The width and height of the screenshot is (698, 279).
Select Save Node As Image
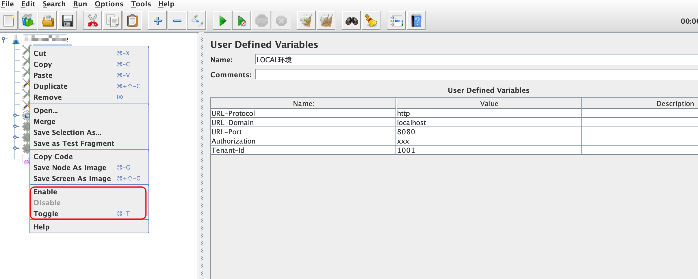click(x=89, y=167)
